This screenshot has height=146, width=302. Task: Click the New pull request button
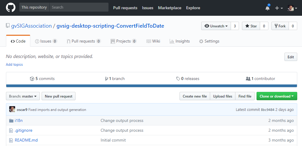click(59, 96)
